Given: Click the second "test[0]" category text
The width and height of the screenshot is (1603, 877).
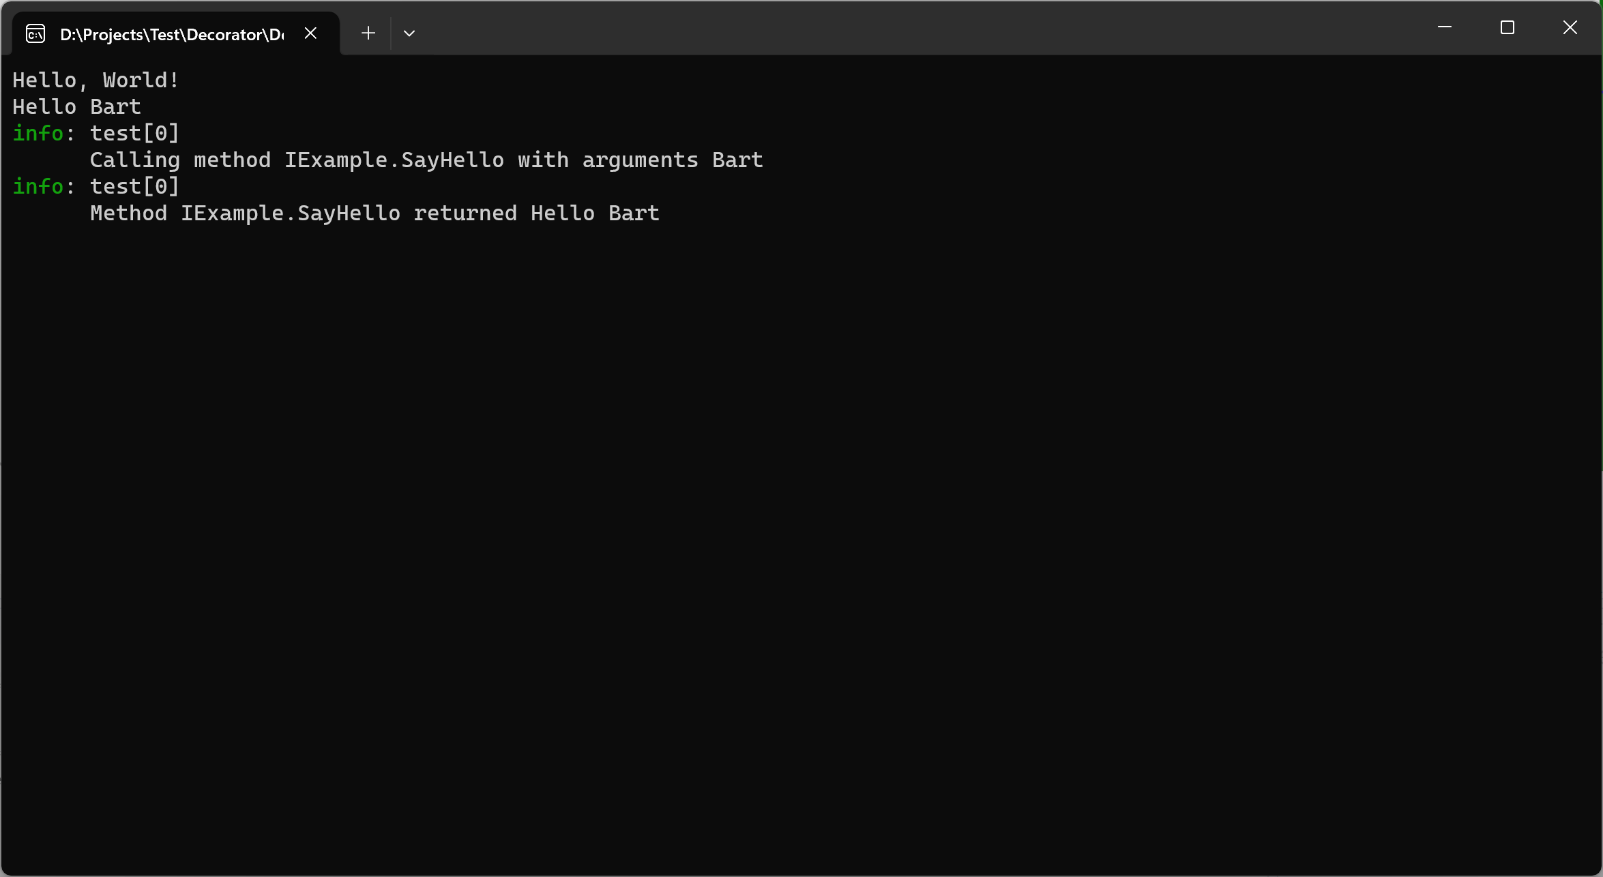Looking at the screenshot, I should click(x=135, y=186).
